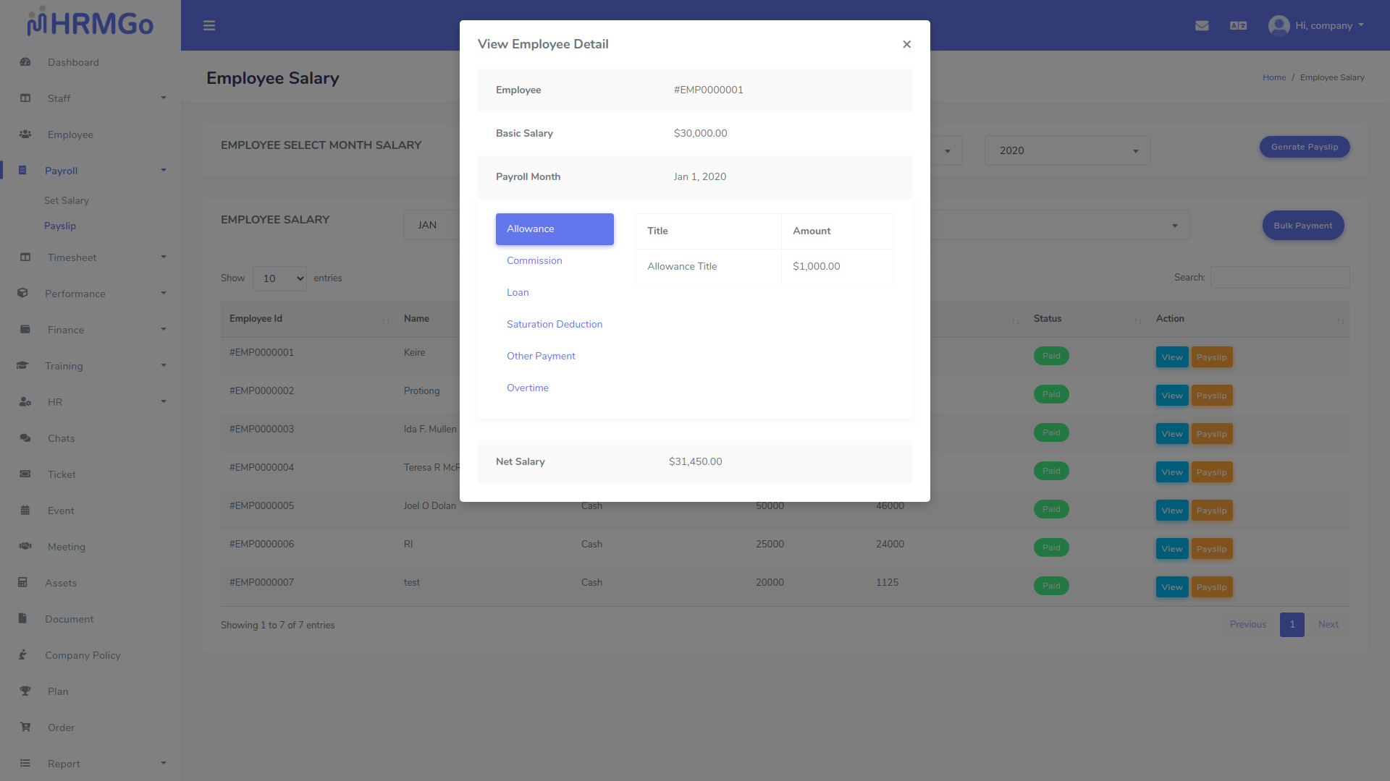This screenshot has width=1390, height=781.
Task: Click the Ticket sidebar icon
Action: pyautogui.click(x=25, y=474)
